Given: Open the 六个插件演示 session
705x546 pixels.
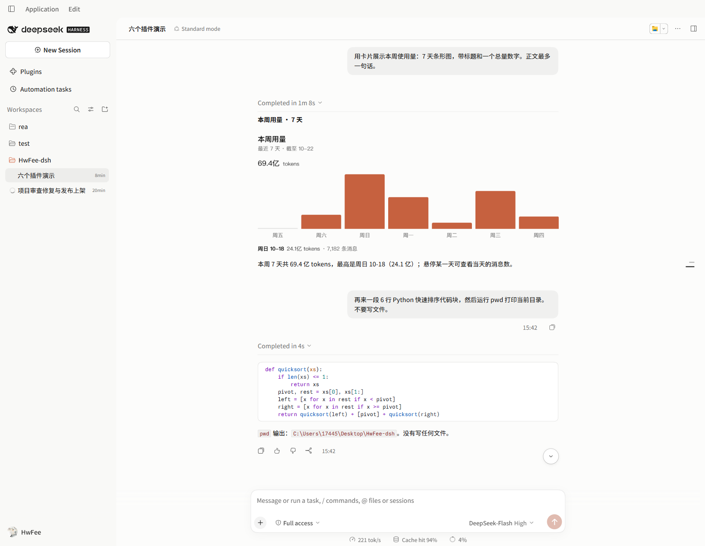Looking at the screenshot, I should click(57, 175).
